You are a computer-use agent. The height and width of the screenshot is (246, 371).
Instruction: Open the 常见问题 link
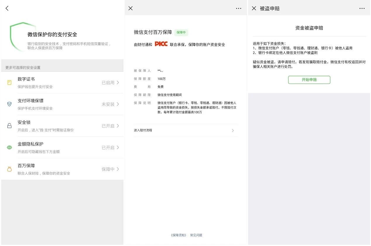[x=196, y=235]
